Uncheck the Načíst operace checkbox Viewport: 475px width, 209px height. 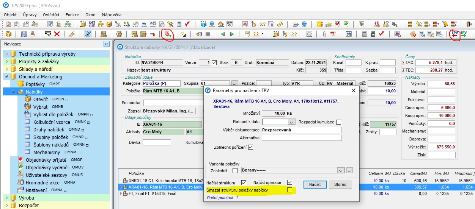290,183
